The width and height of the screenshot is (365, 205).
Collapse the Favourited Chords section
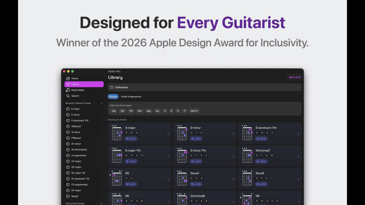[102, 203]
